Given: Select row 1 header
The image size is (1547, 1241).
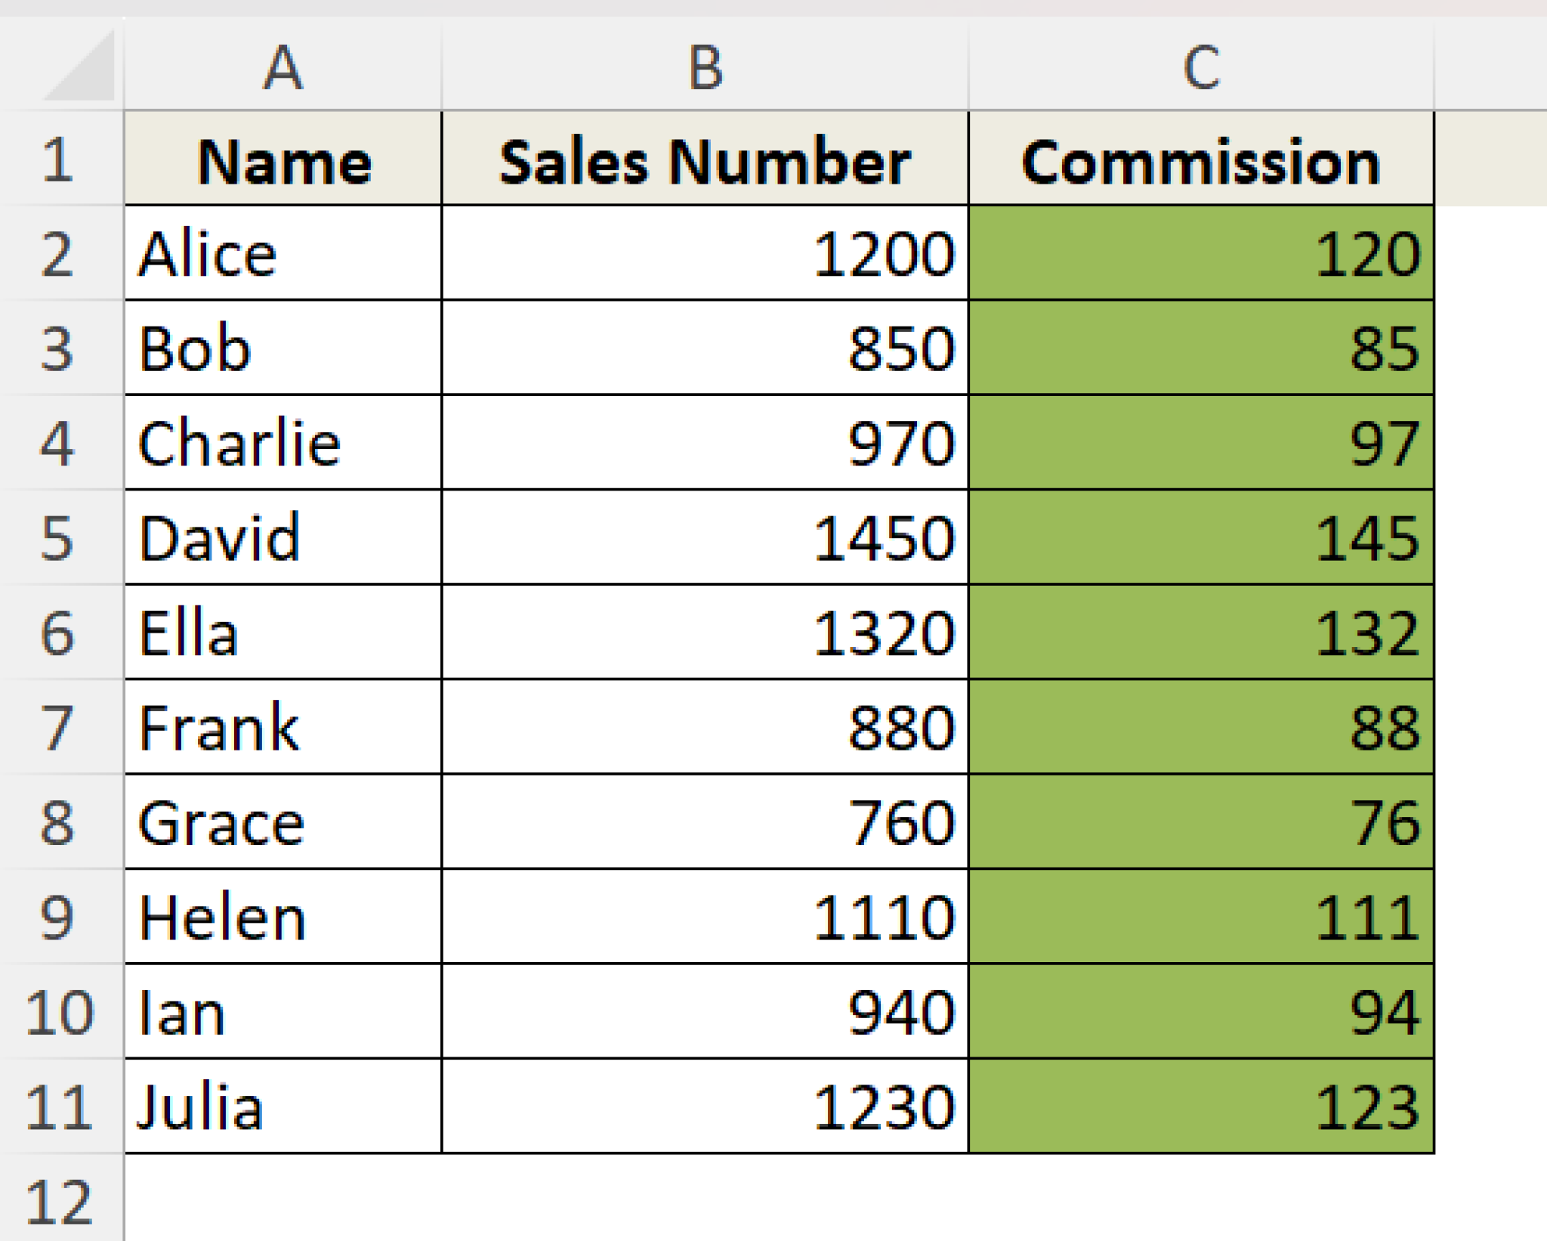Looking at the screenshot, I should [x=59, y=159].
